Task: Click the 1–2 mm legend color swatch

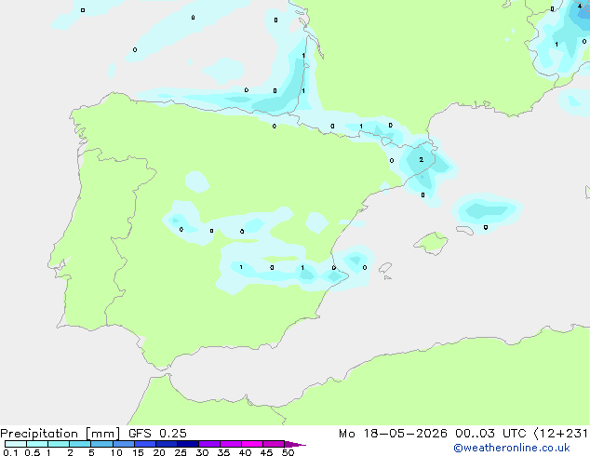Action: (x=59, y=444)
